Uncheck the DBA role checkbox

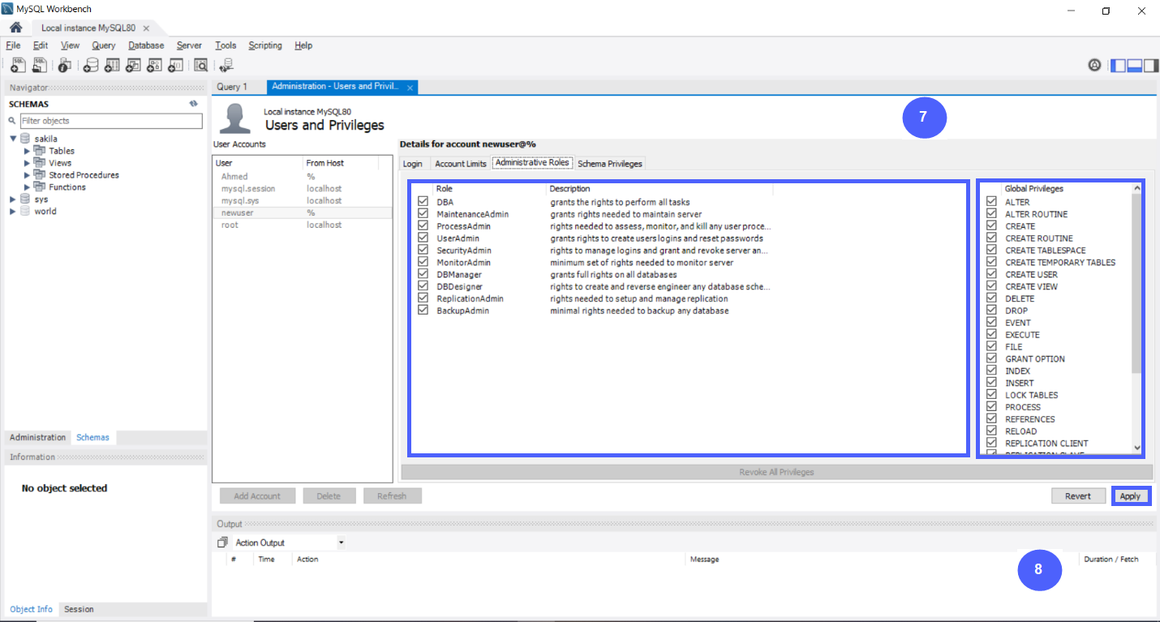[x=423, y=202]
